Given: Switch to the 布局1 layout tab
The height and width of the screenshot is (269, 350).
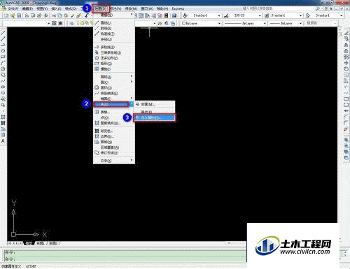Looking at the screenshot, I should pyautogui.click(x=41, y=243).
